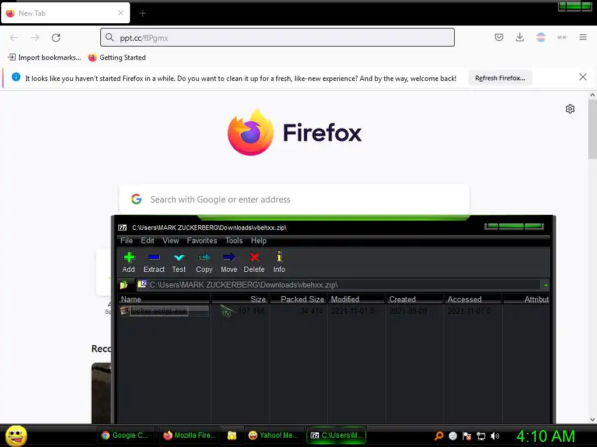Open the 7-Zip View menu
The width and height of the screenshot is (597, 447).
coord(171,240)
